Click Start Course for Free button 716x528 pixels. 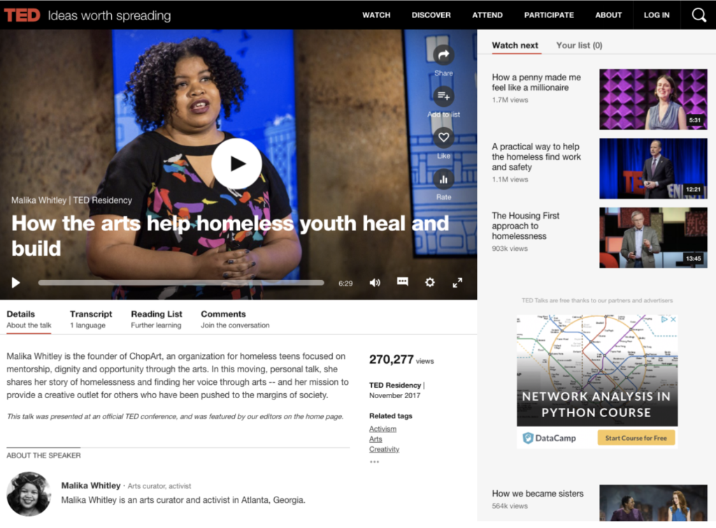point(636,438)
